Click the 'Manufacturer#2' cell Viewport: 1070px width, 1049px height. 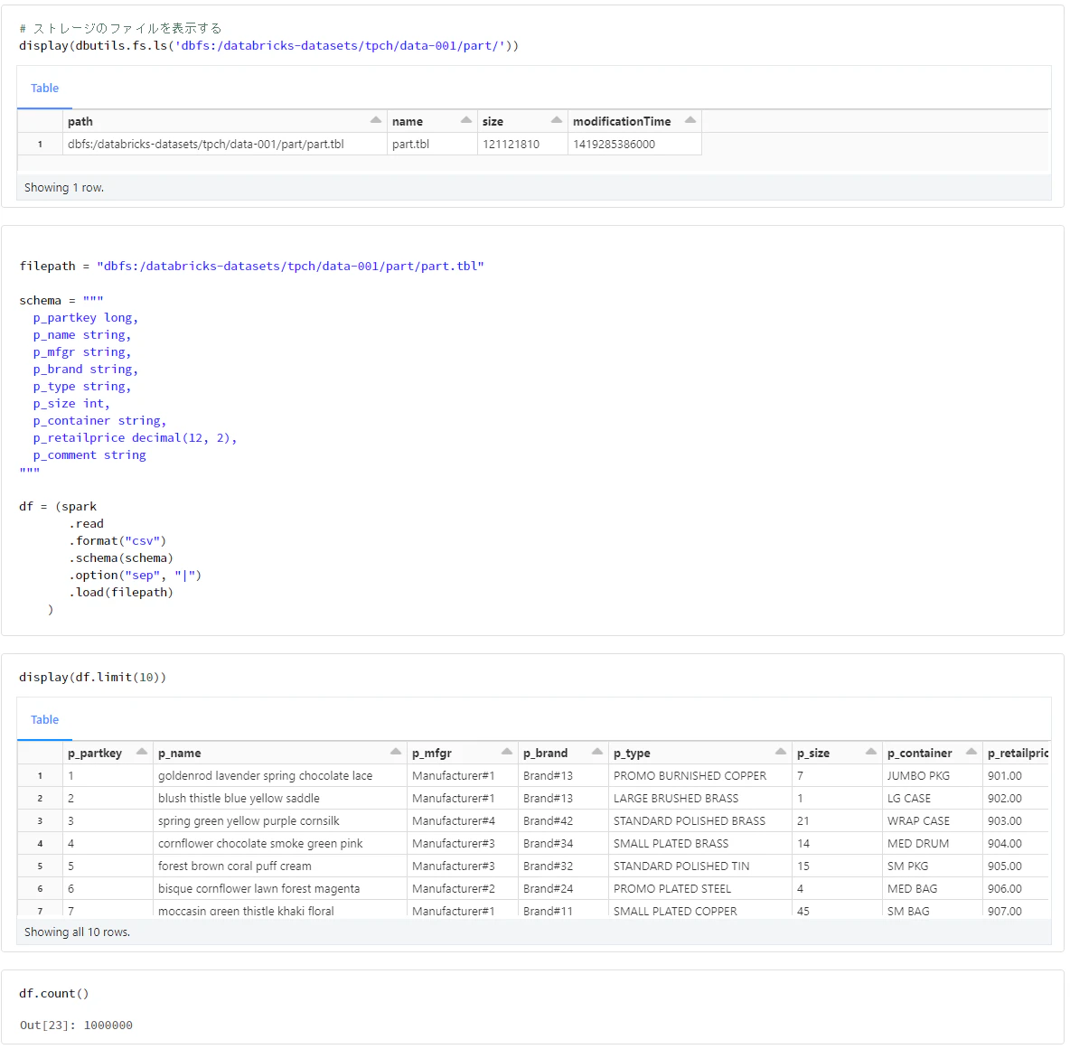coord(463,888)
